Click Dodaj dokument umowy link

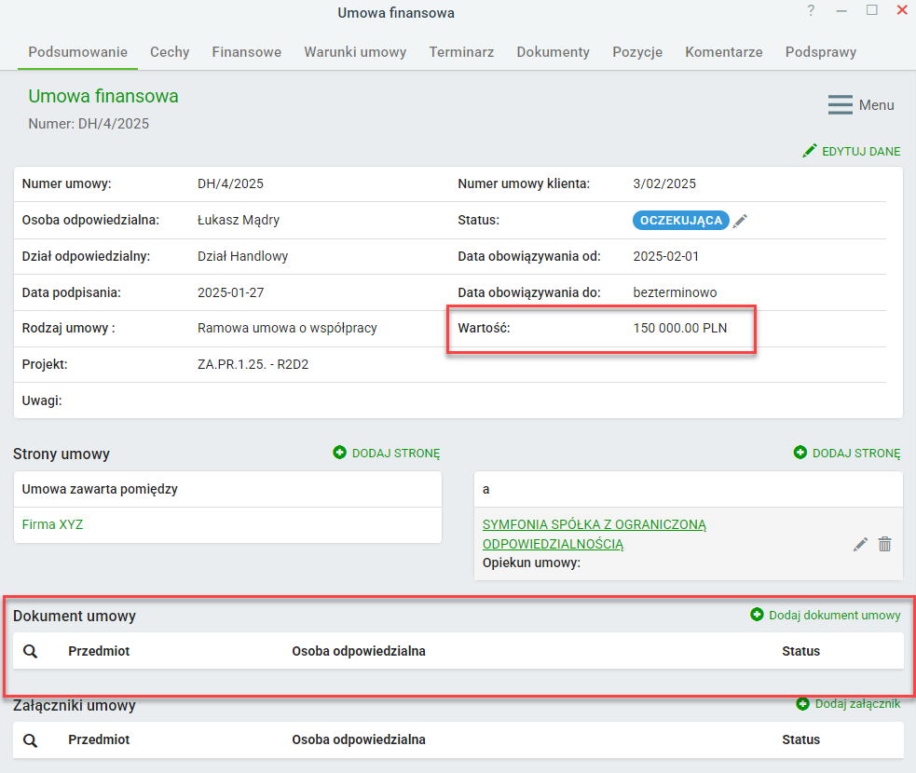pos(835,616)
